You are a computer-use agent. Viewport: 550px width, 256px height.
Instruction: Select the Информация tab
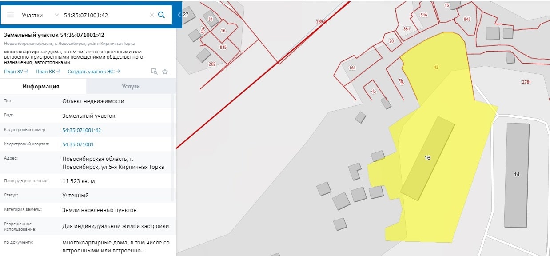pos(41,87)
